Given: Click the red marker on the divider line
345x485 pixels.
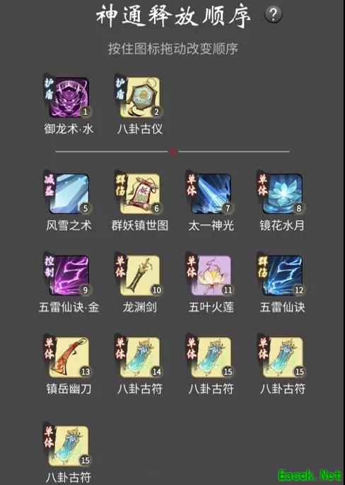Looking at the screenshot, I should coord(173,152).
